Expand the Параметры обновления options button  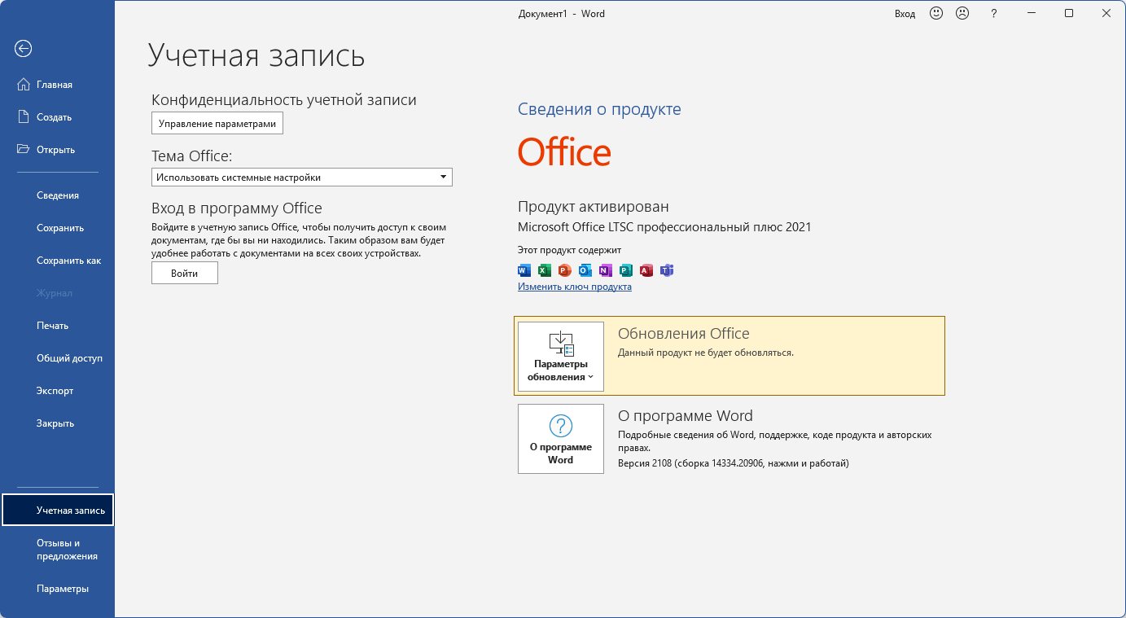pos(561,357)
